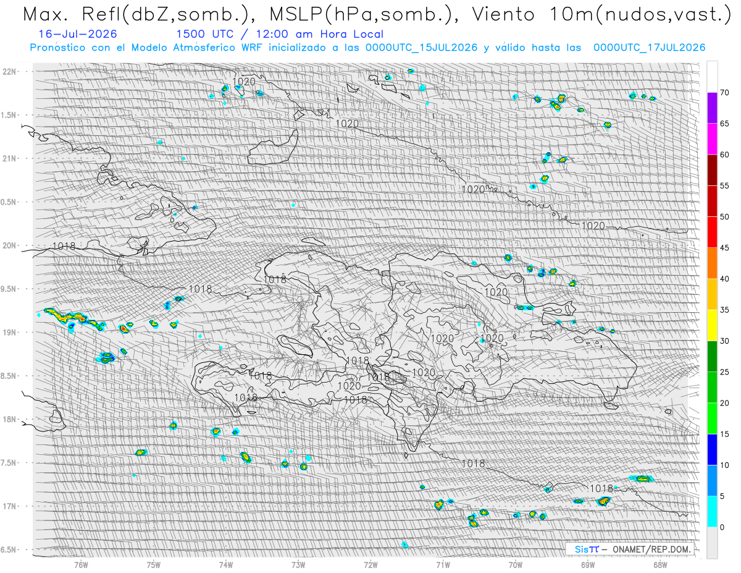Click the "68W" longitude axis label
This screenshot has width=741, height=573.
click(x=660, y=564)
